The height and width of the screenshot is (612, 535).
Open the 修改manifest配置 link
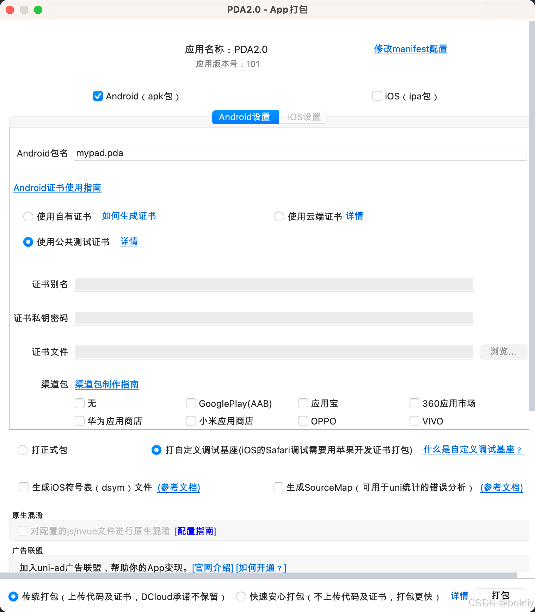click(x=411, y=49)
